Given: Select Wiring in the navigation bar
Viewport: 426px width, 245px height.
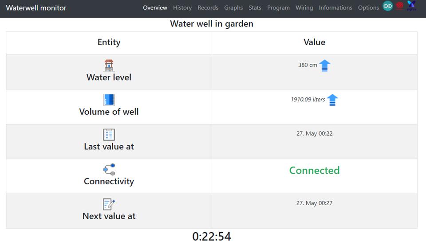Looking at the screenshot, I should click(x=304, y=8).
